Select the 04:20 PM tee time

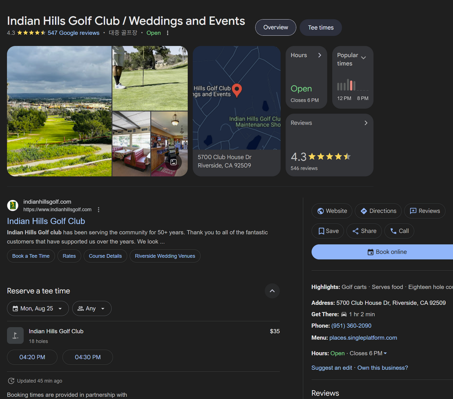click(x=32, y=357)
